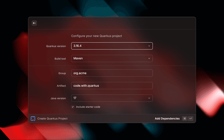Focus the Group field containing org.acme
The image size is (224, 140).
pos(112,73)
